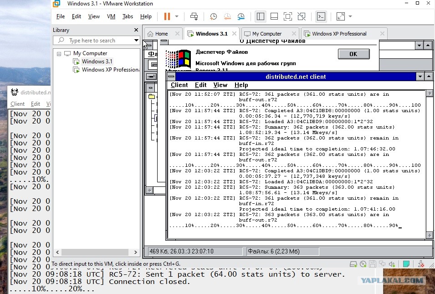Revert VM to previous snapshot icon
The image size is (435, 294).
click(x=227, y=16)
